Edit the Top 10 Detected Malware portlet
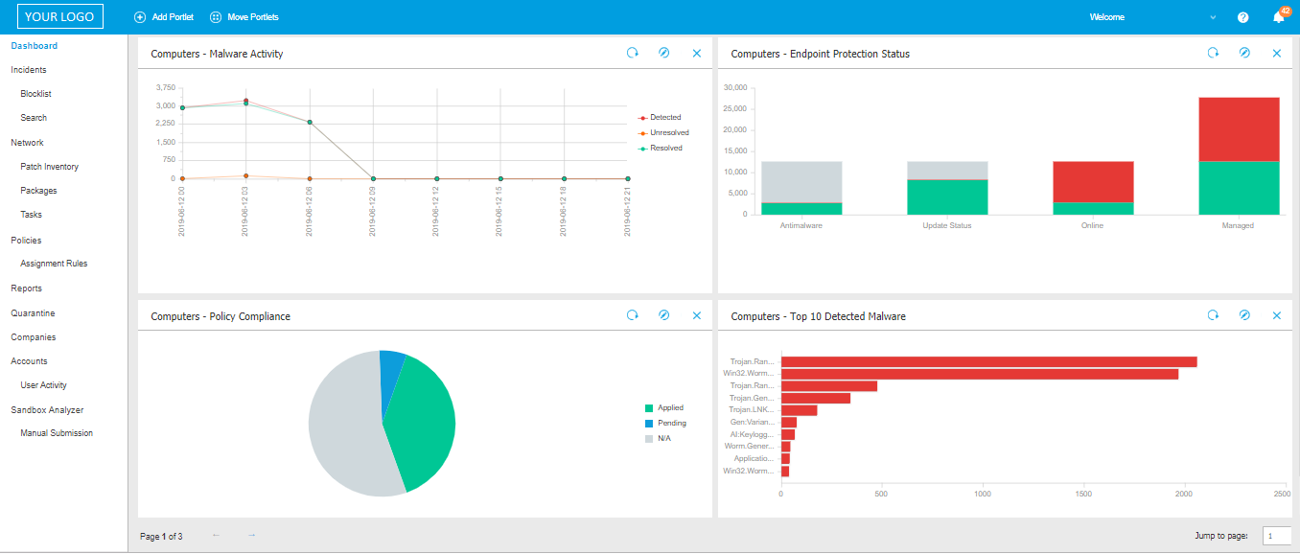This screenshot has height=554, width=1300. point(1244,315)
